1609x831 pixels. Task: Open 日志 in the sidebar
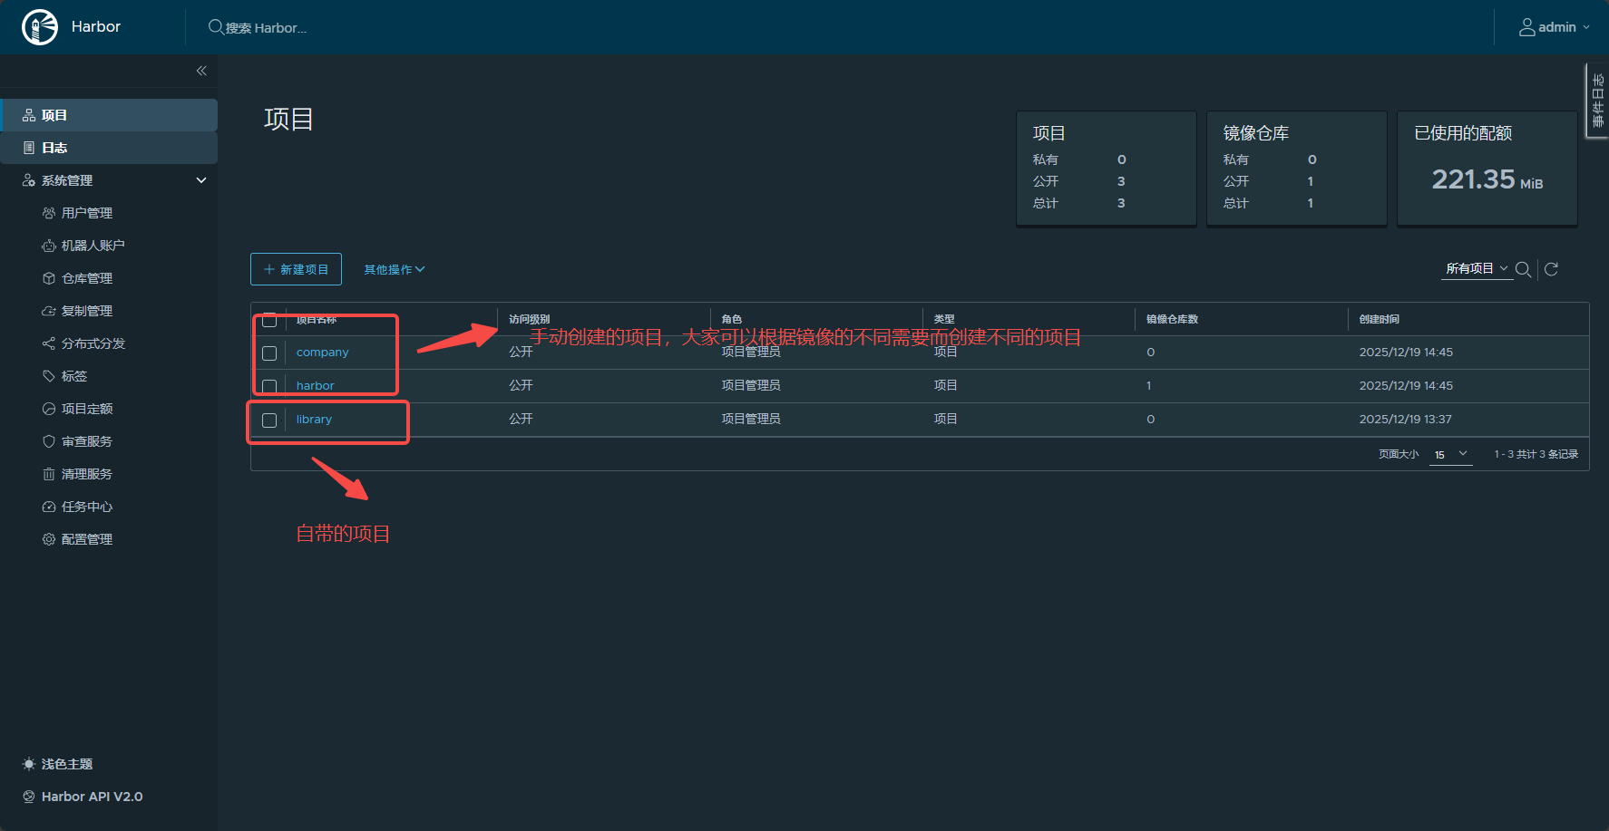(x=109, y=148)
